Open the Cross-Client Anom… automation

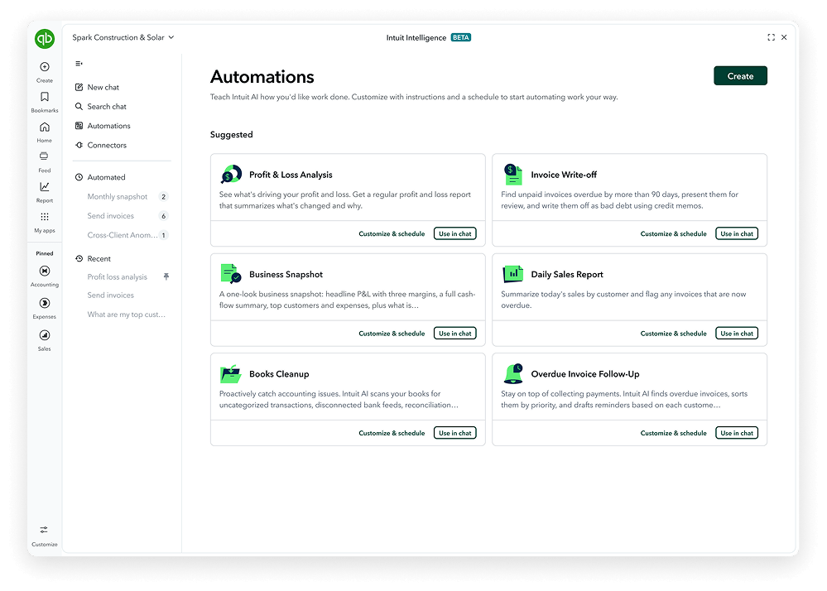tap(123, 235)
